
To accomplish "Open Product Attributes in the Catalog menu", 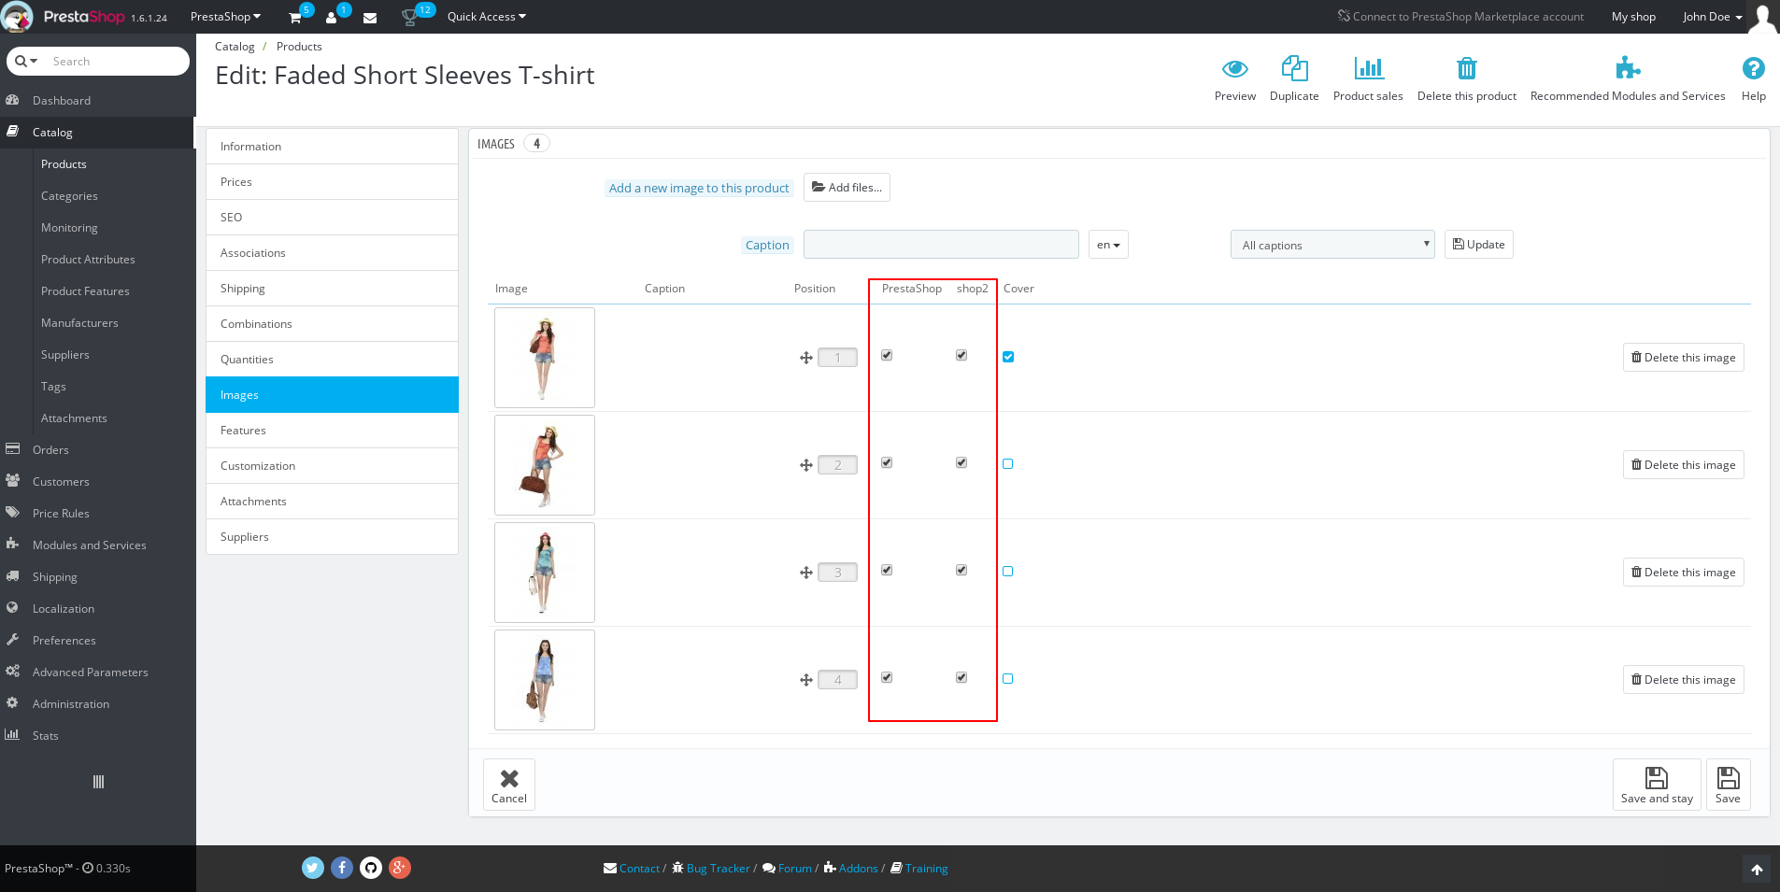I will (88, 259).
